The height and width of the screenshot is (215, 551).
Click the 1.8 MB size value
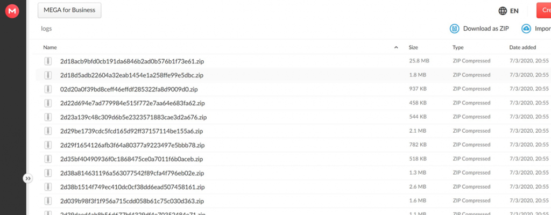pos(418,75)
